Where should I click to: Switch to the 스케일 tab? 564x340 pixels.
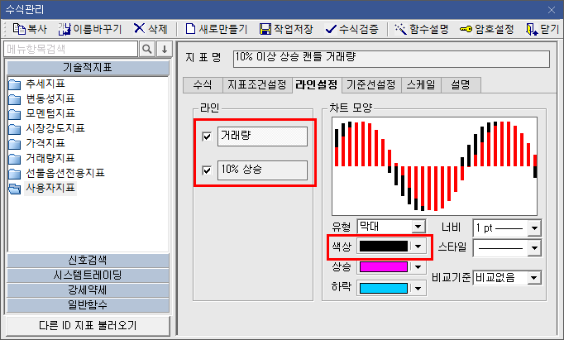click(x=421, y=85)
